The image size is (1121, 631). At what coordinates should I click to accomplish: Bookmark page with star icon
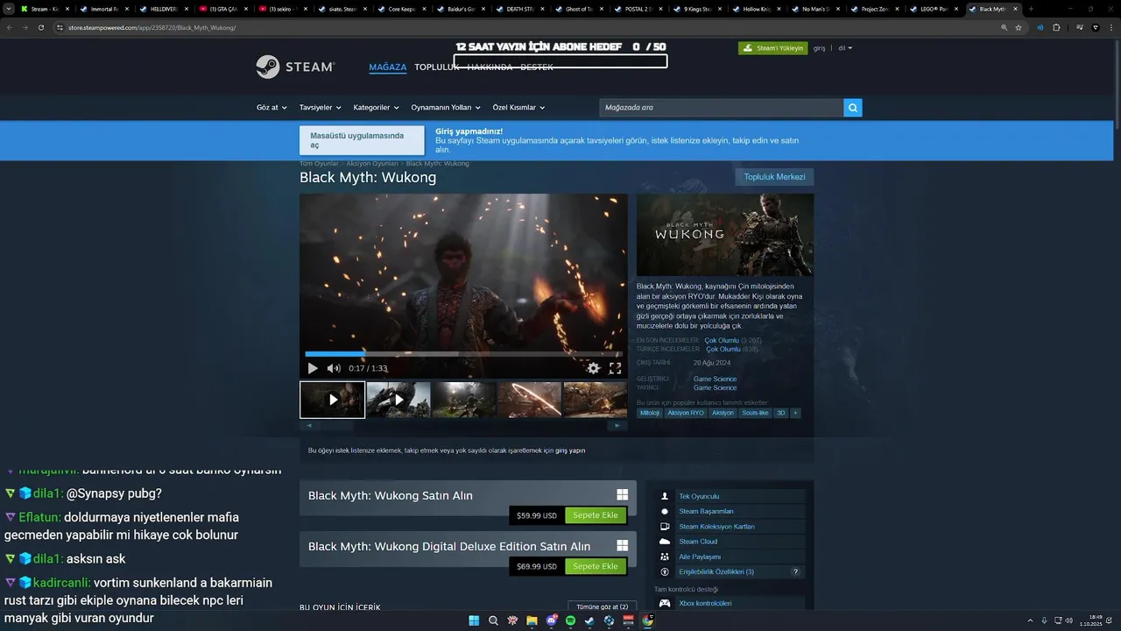tap(1019, 27)
